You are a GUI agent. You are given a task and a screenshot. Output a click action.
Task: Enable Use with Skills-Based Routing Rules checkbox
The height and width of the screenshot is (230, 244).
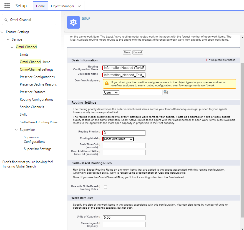click(105, 187)
